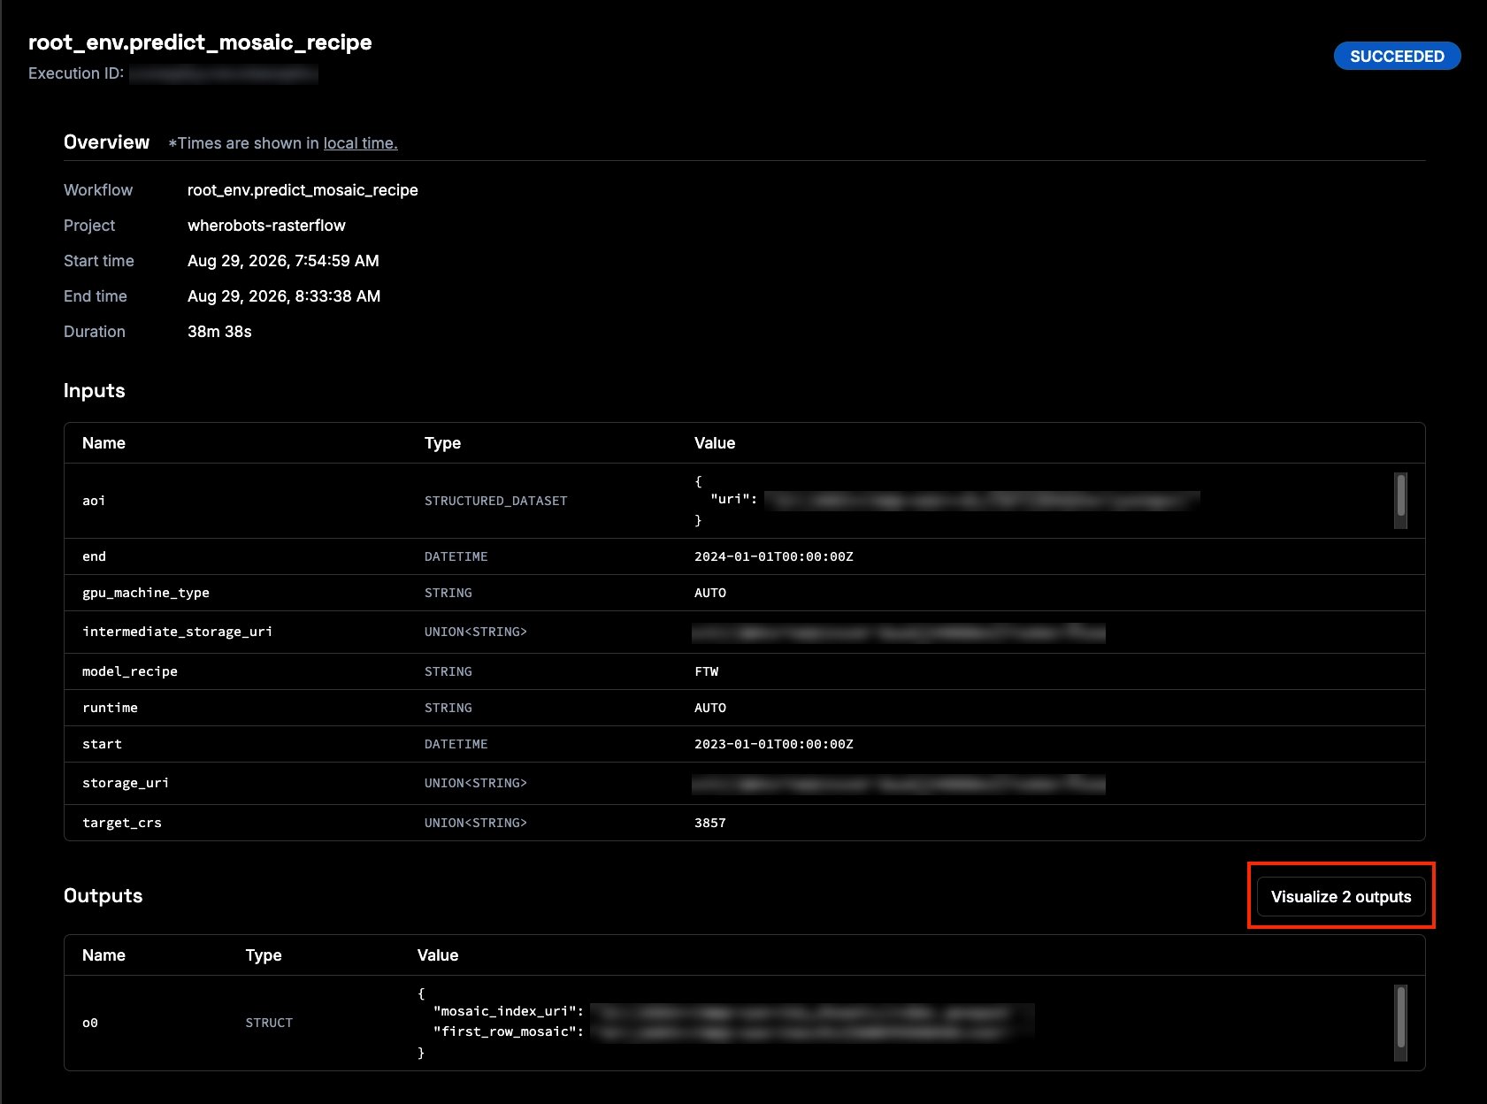Click the end input name cell
The height and width of the screenshot is (1104, 1487).
pos(94,556)
